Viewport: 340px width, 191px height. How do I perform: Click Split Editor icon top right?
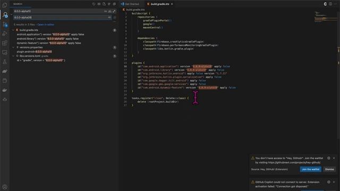click(330, 4)
